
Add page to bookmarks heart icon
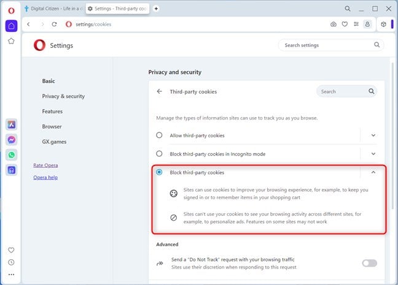pyautogui.click(x=345, y=25)
